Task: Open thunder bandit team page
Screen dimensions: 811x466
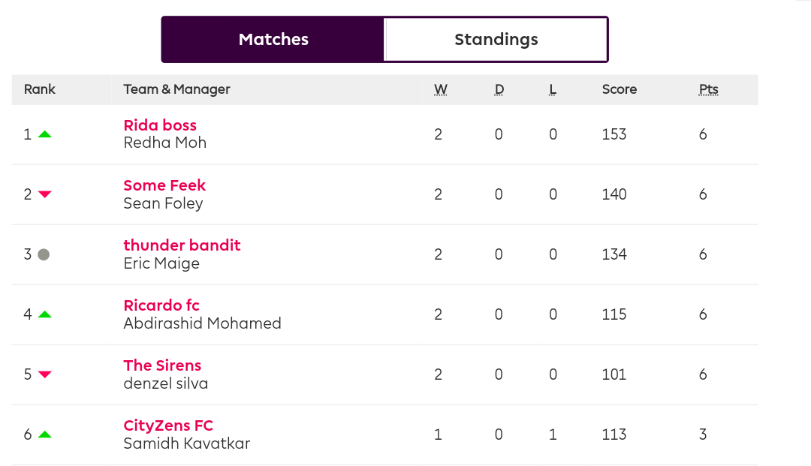Action: 182,245
